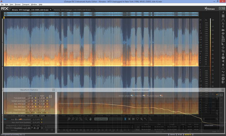Select the harmonics selection tool
Viewport: 226px width, 136px height.
[151, 119]
